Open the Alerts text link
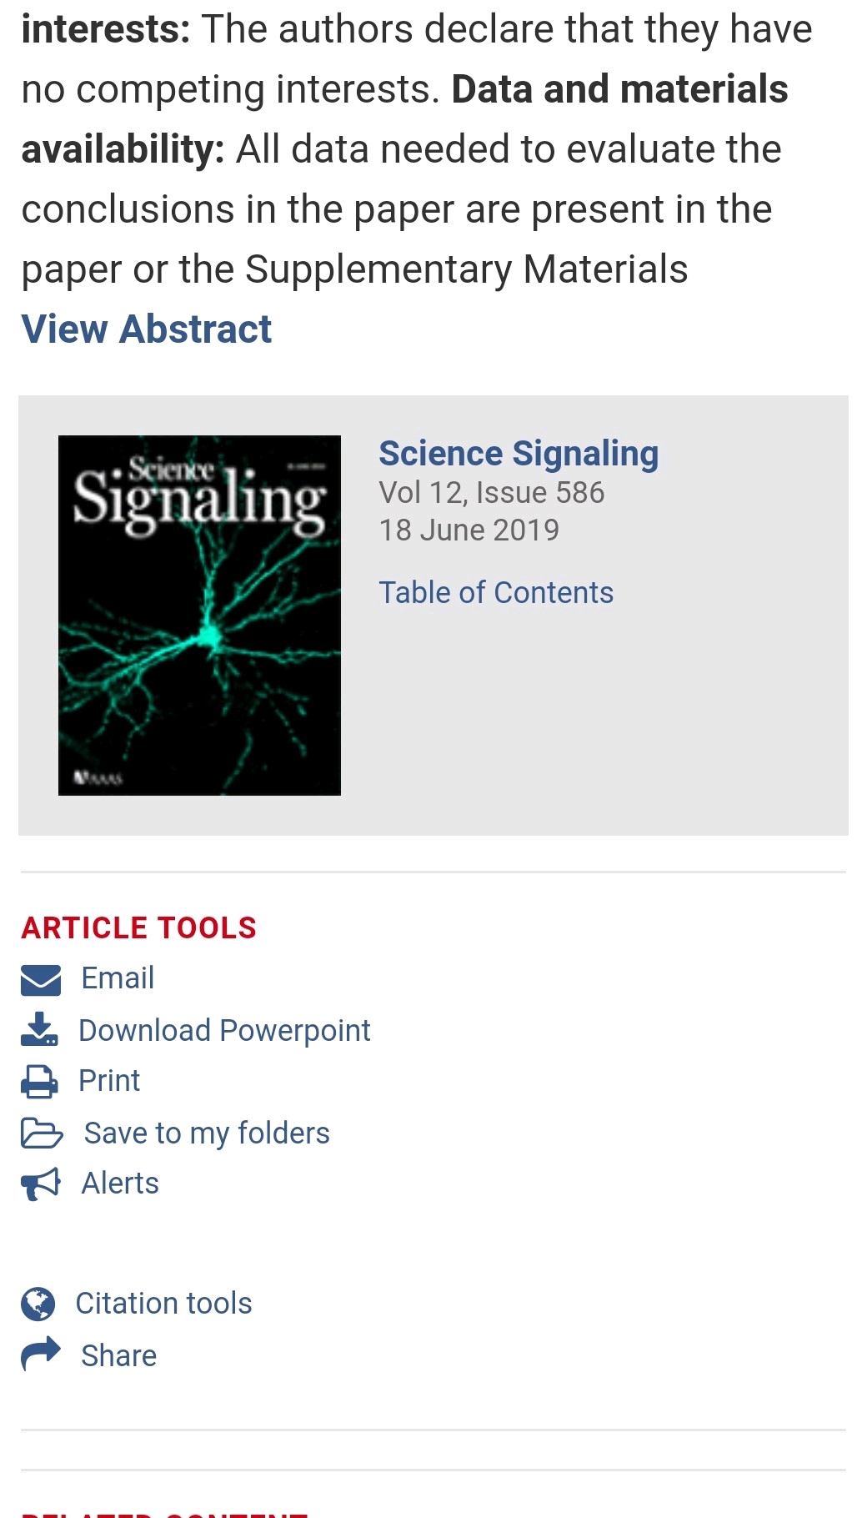 [x=120, y=1184]
